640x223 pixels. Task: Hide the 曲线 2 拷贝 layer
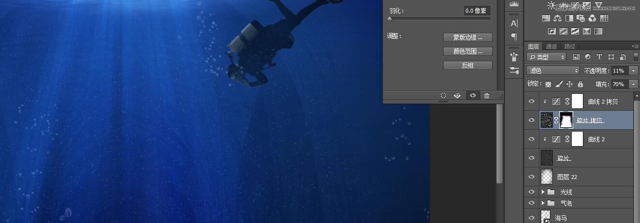[532, 102]
